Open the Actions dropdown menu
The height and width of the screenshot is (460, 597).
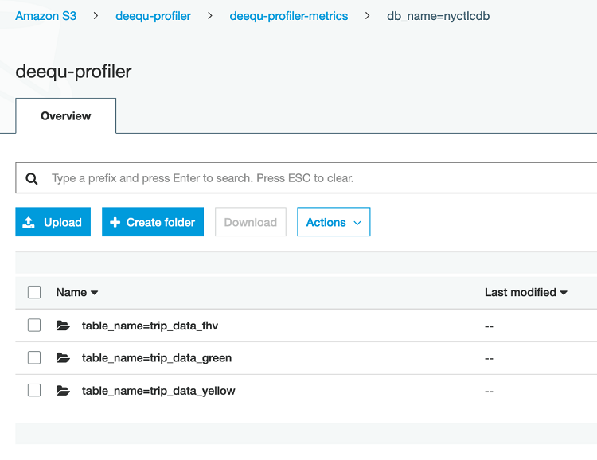click(x=334, y=222)
